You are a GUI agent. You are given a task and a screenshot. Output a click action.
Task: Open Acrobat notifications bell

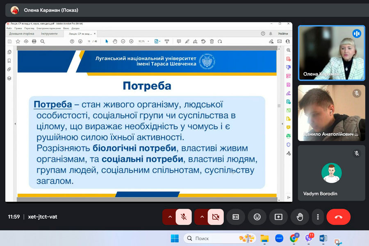pos(271,34)
